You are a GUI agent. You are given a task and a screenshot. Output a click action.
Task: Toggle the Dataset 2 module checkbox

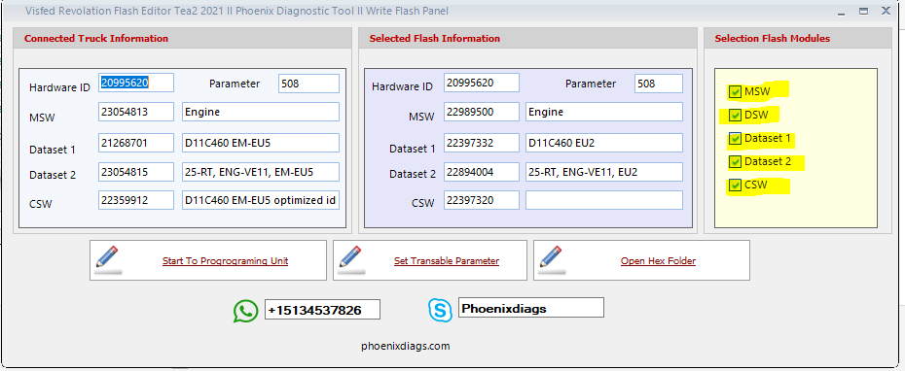(735, 162)
